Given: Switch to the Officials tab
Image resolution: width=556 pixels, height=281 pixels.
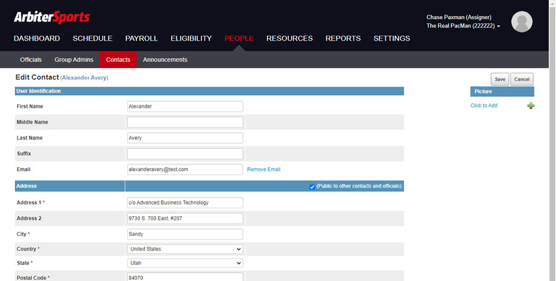Looking at the screenshot, I should (x=31, y=59).
